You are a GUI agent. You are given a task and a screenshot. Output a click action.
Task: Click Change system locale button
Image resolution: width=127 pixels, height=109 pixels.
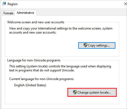(92, 93)
